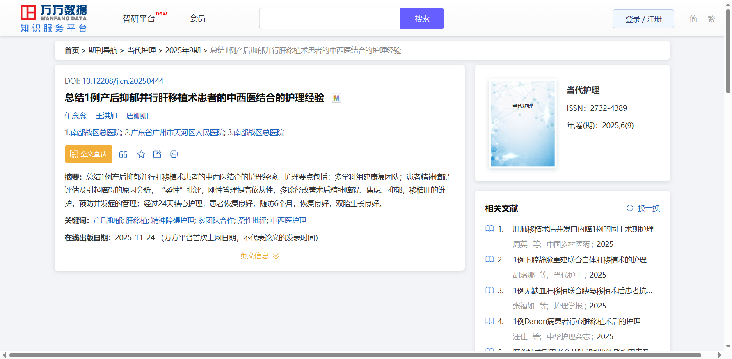Switch to Simplified Chinese (简)
This screenshot has width=732, height=359.
(693, 19)
